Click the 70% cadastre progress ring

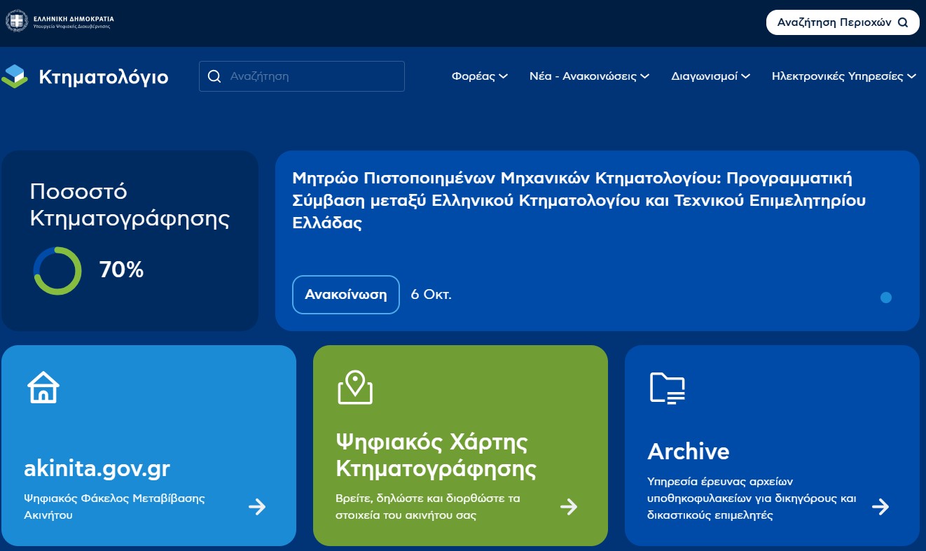[57, 270]
